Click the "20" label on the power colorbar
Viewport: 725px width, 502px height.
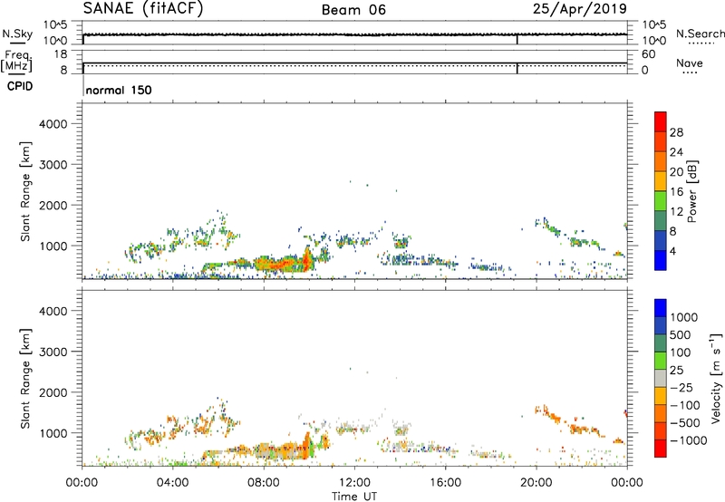(676, 172)
